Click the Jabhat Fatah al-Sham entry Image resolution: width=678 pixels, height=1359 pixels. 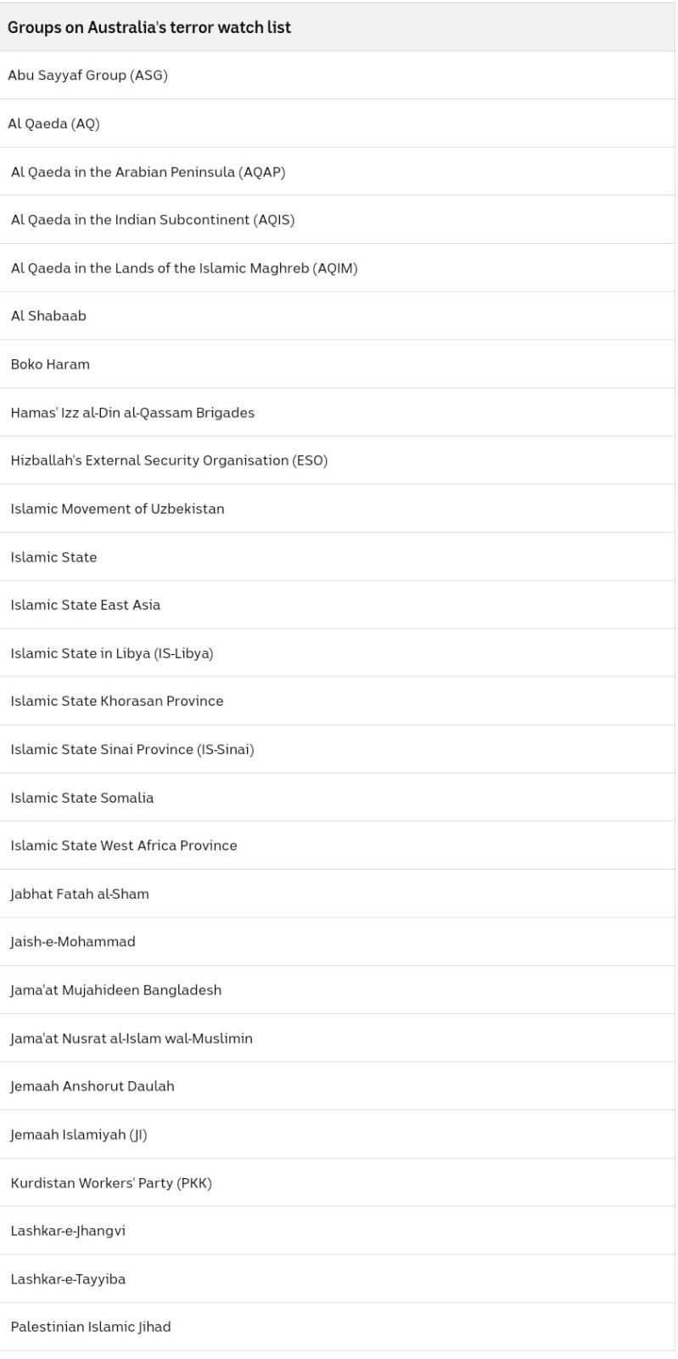click(x=339, y=894)
